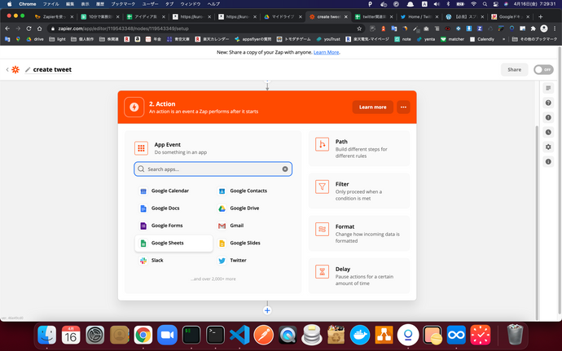Edit the Zap name pencil icon
Viewport: 562px width, 351px height.
[28, 69]
